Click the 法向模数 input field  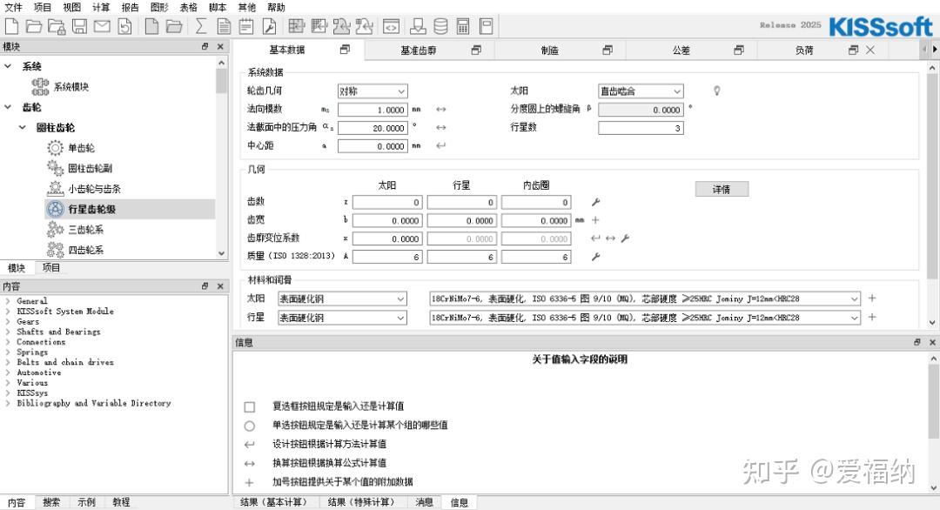pos(373,110)
